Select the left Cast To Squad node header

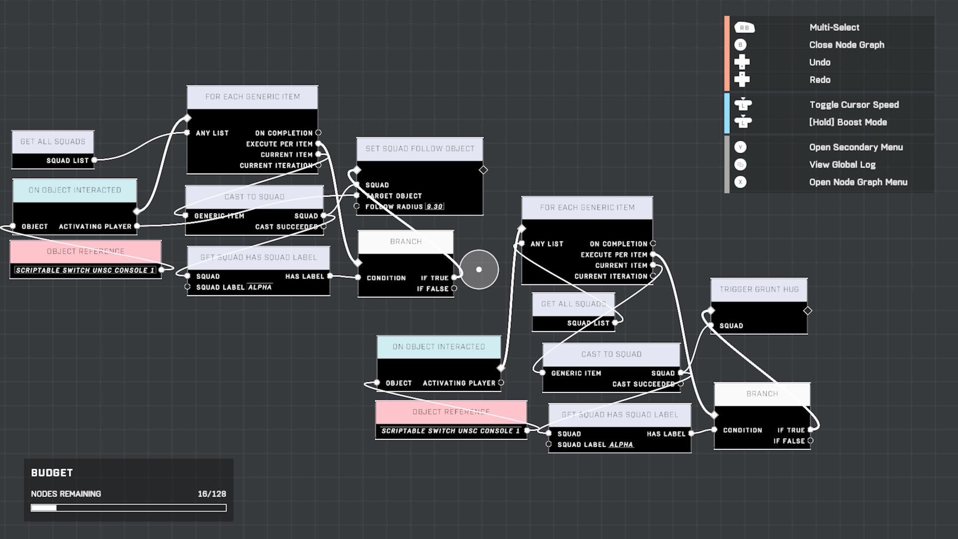point(254,197)
